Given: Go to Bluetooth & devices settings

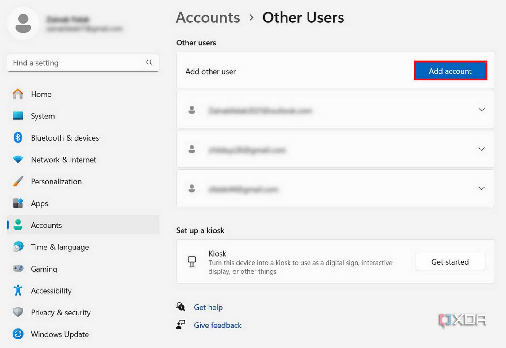Looking at the screenshot, I should tap(83, 137).
